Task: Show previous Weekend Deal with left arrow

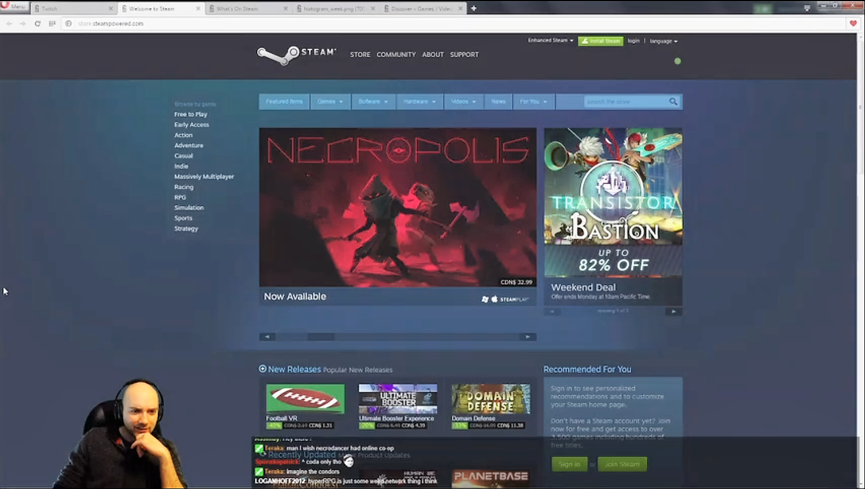Action: tap(553, 311)
